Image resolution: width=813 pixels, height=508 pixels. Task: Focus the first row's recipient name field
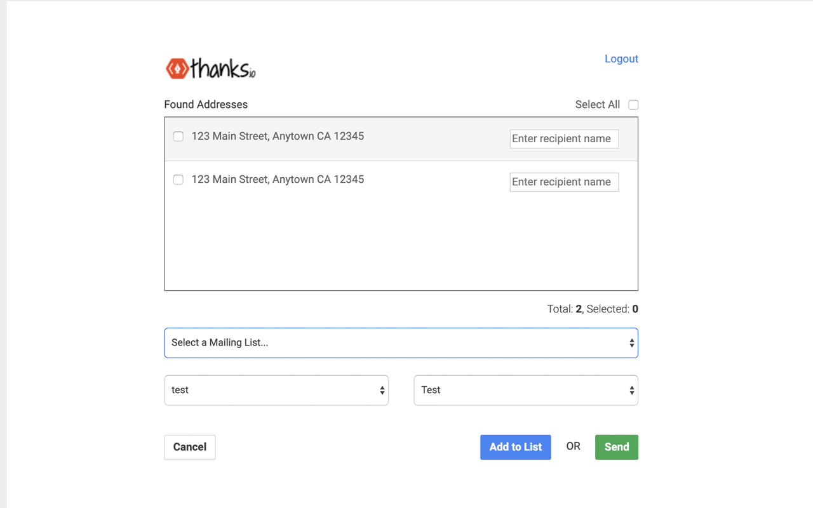tap(563, 139)
